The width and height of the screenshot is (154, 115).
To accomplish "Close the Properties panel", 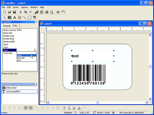I will [36, 22].
